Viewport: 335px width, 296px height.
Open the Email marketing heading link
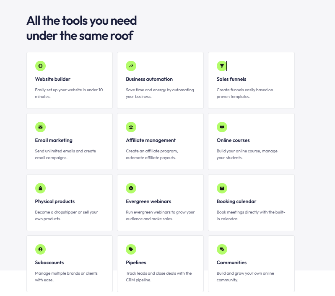(x=54, y=140)
